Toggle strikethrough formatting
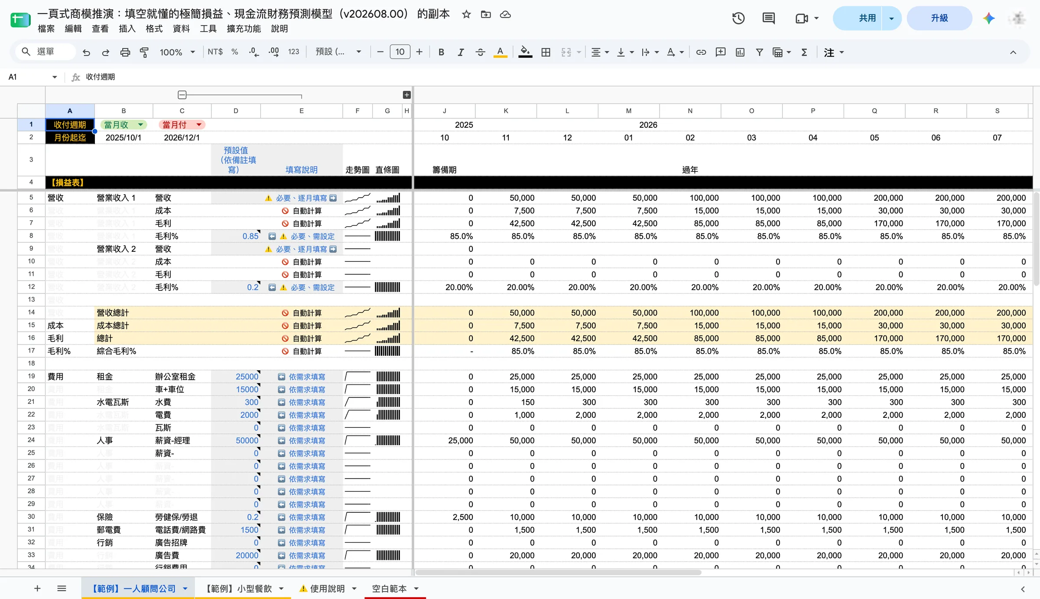 point(480,52)
